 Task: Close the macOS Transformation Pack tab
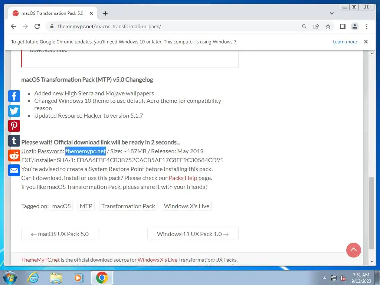coord(91,13)
